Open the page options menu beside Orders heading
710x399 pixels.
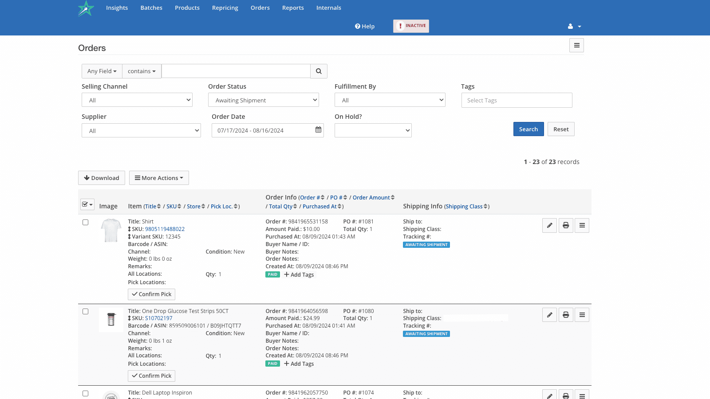[576, 45]
